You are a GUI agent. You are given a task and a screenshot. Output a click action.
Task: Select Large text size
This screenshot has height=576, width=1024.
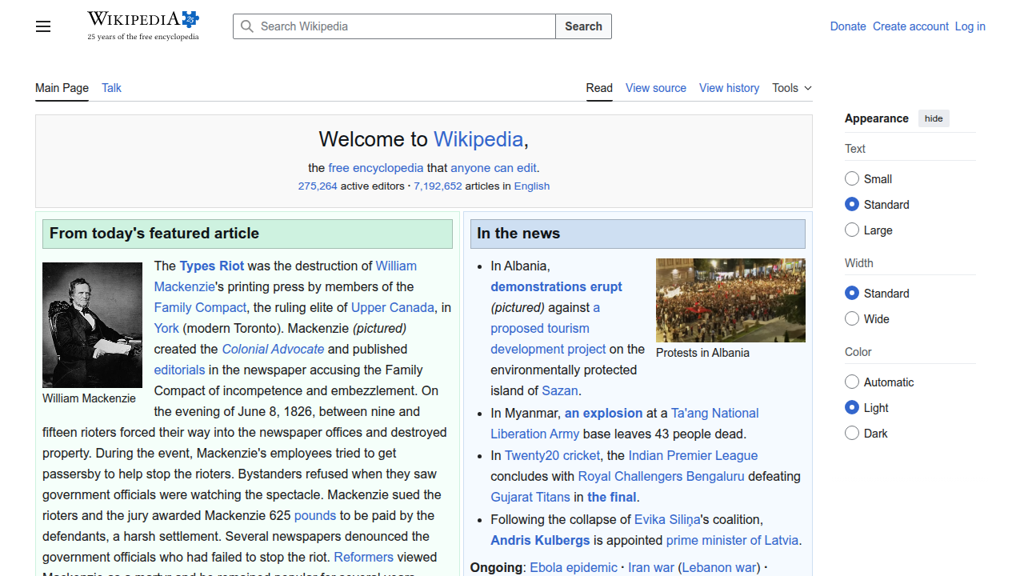(x=852, y=230)
